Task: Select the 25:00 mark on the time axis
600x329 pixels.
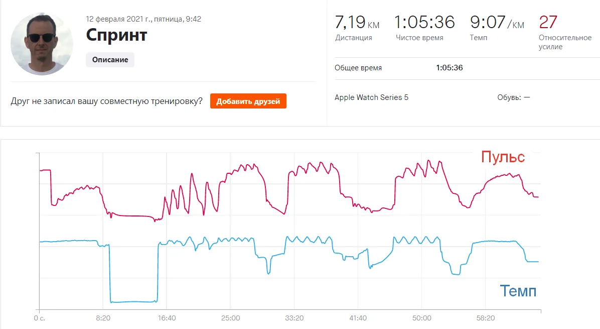Action: coord(230,318)
